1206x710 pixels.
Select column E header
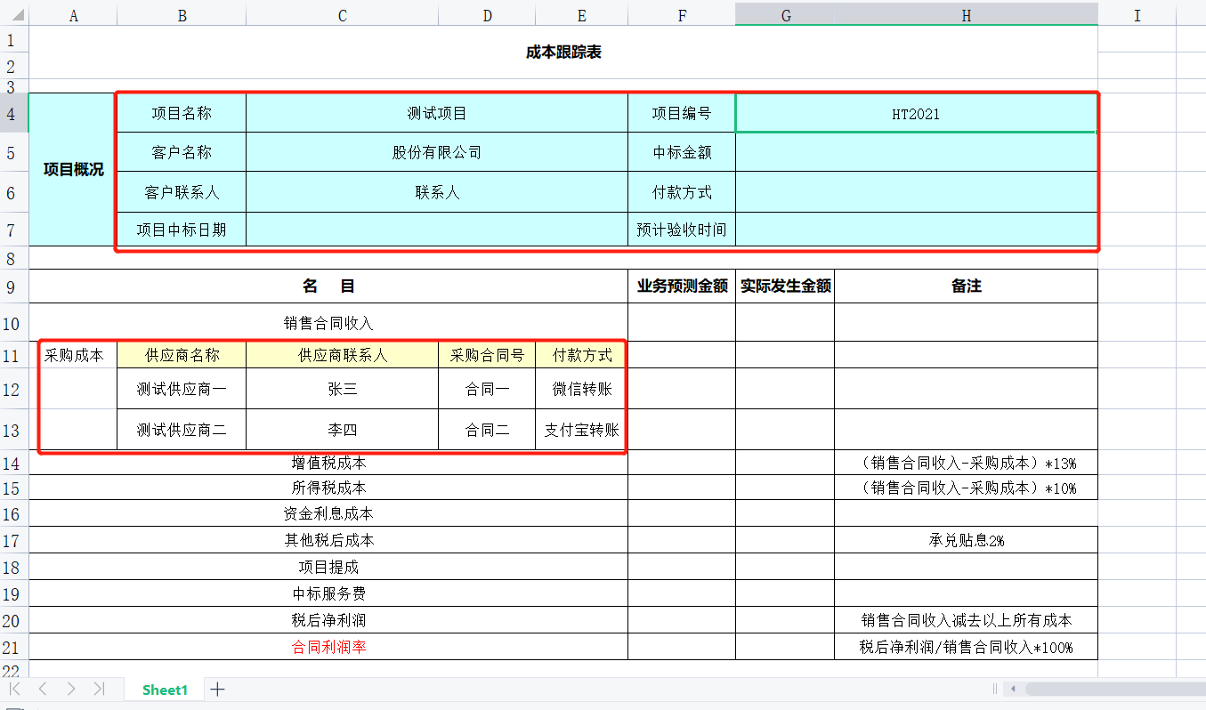click(x=582, y=15)
